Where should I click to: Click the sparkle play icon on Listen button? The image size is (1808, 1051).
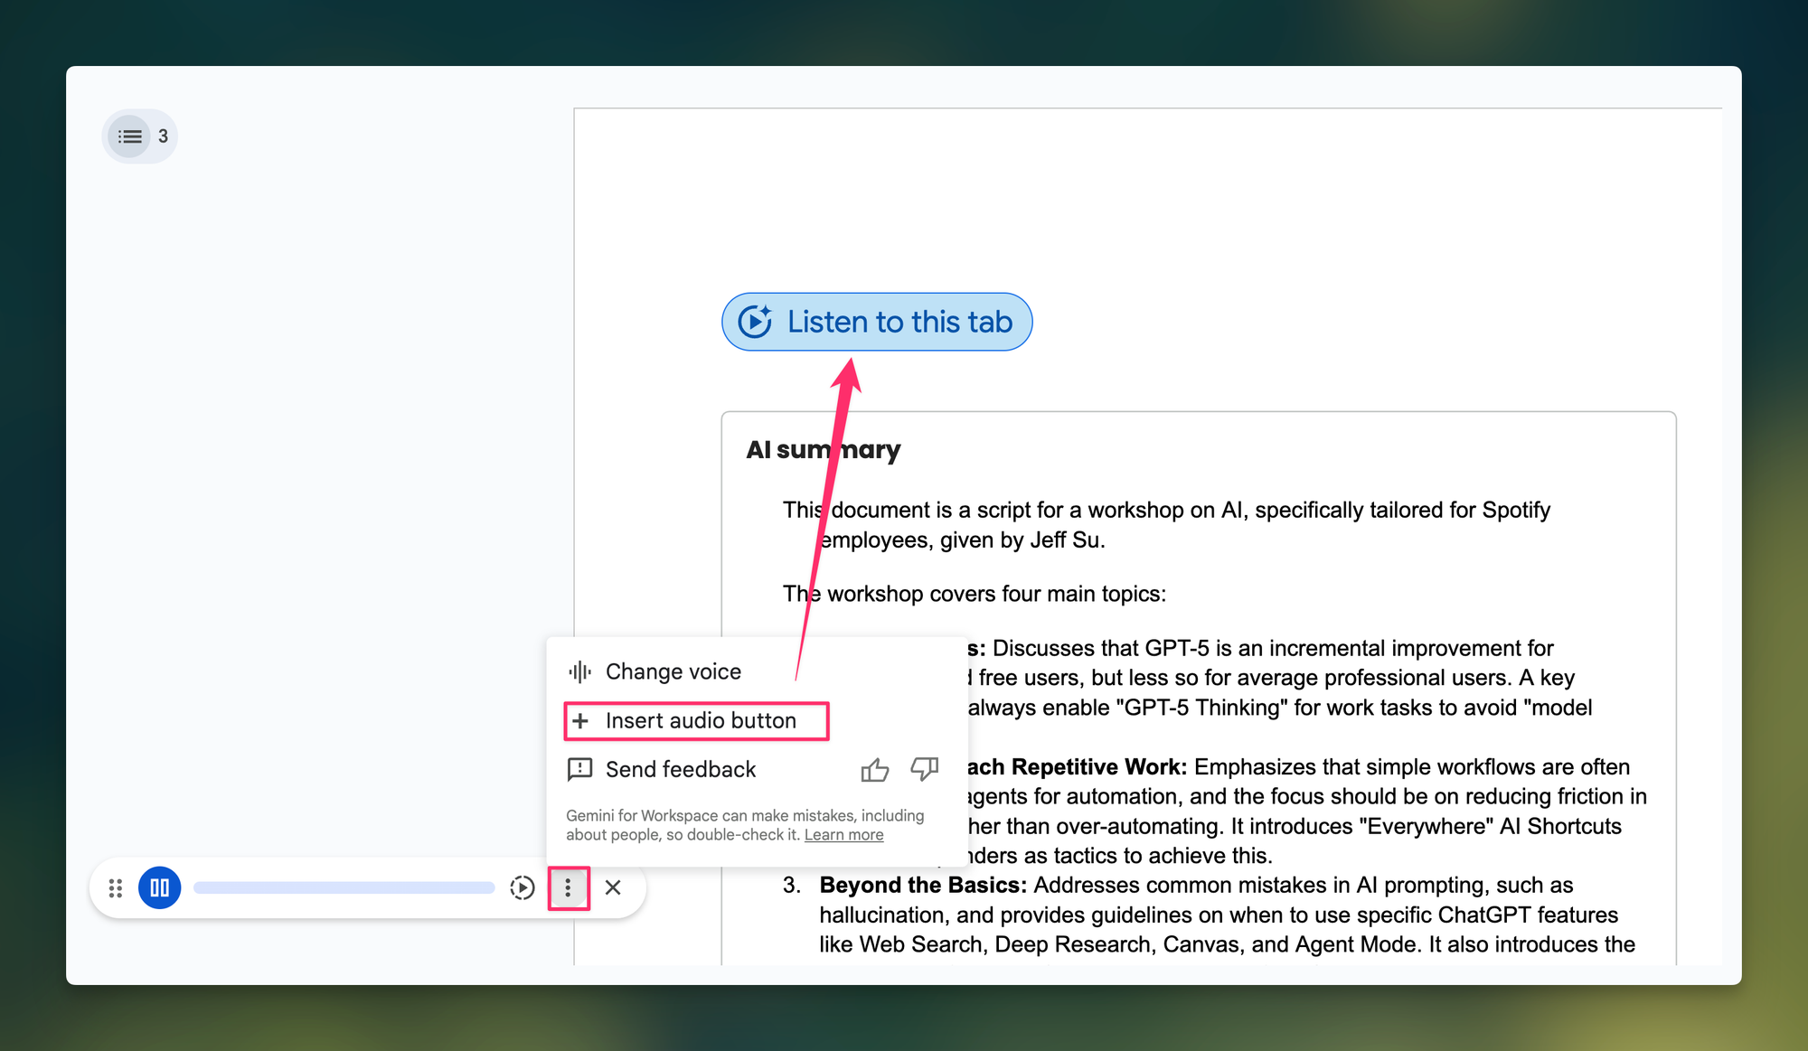pos(755,322)
